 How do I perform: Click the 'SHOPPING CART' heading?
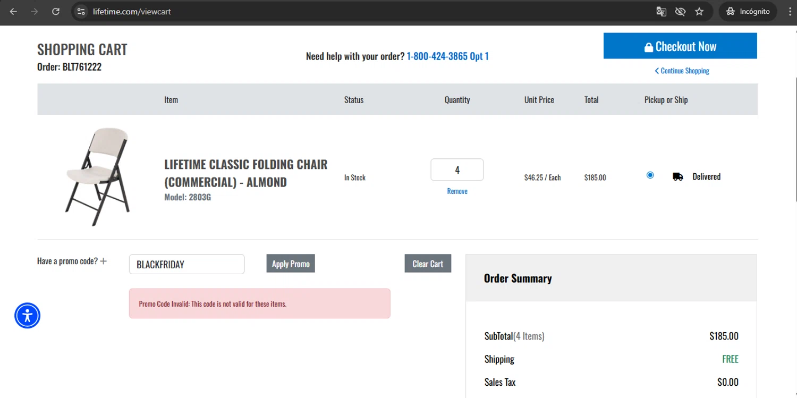click(82, 49)
